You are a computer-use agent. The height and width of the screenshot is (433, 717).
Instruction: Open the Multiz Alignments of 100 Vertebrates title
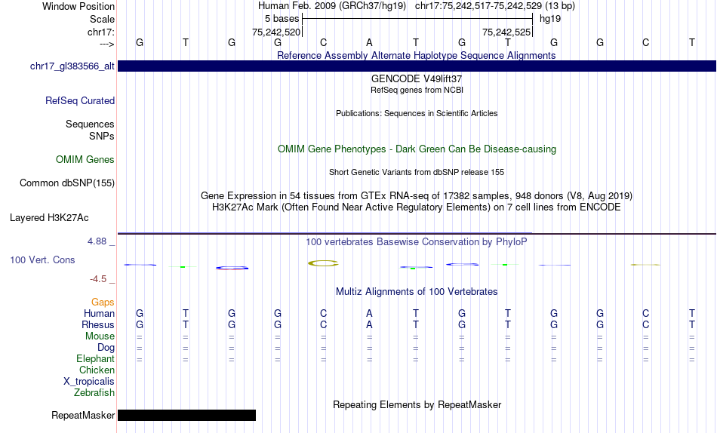pos(417,292)
